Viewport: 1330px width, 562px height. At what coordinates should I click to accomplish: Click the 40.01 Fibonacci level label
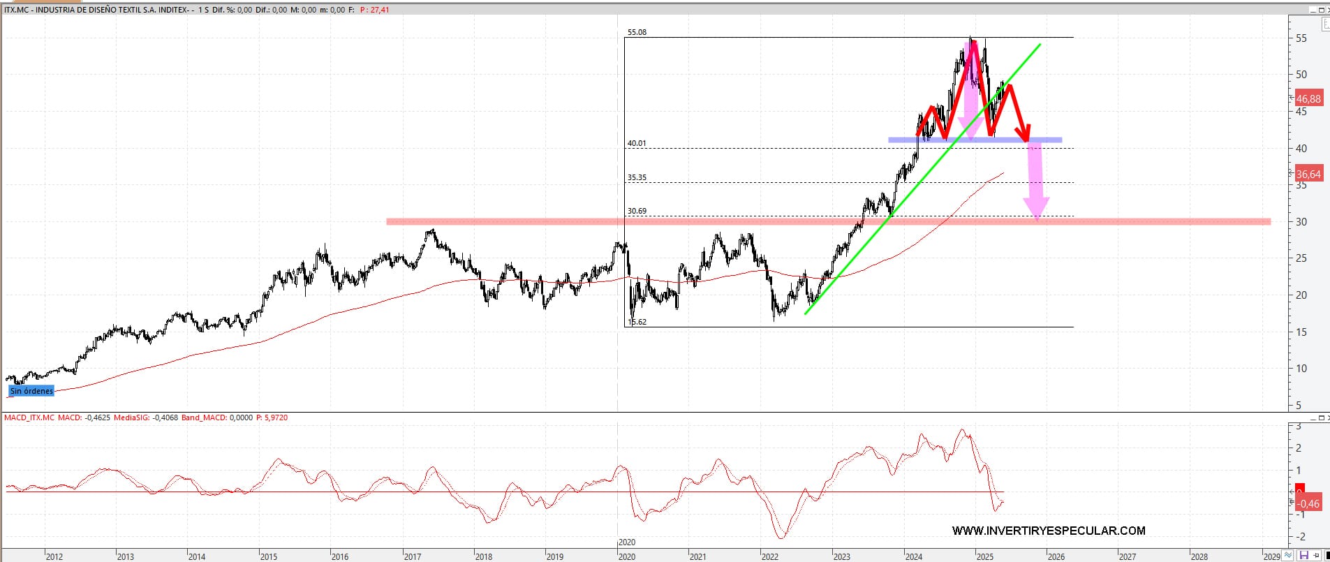637,143
